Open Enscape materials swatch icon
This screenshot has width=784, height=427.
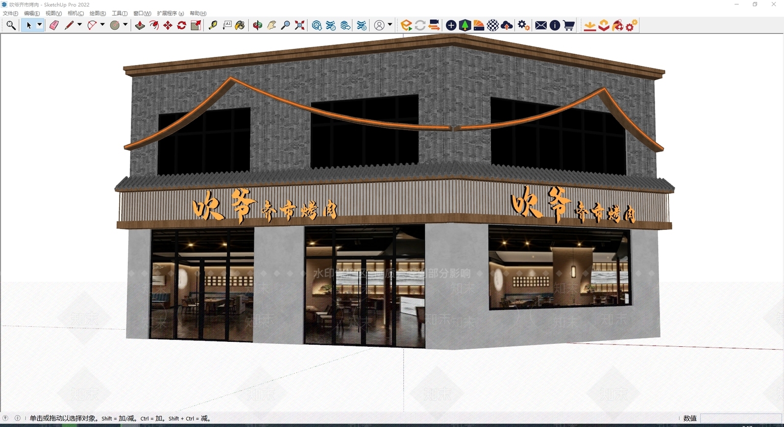(x=479, y=25)
